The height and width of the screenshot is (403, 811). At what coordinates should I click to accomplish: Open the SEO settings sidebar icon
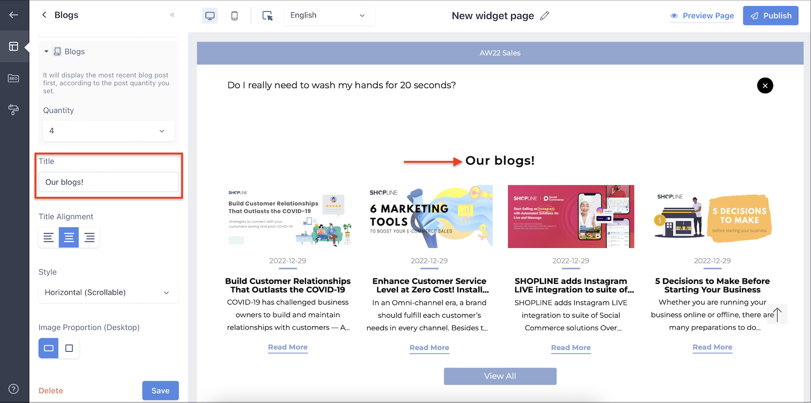click(14, 78)
